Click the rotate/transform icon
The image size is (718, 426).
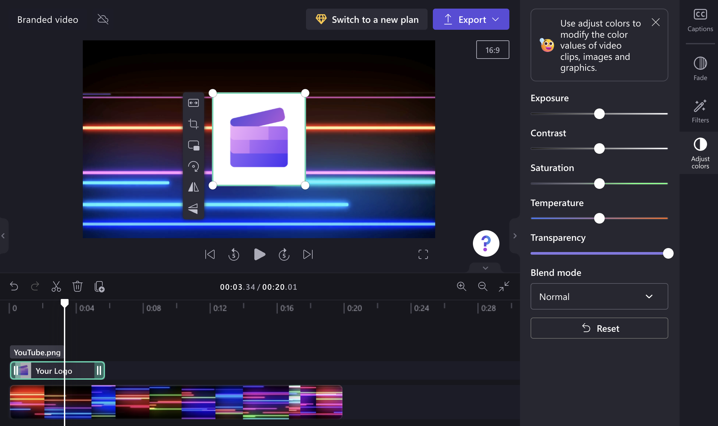point(193,166)
